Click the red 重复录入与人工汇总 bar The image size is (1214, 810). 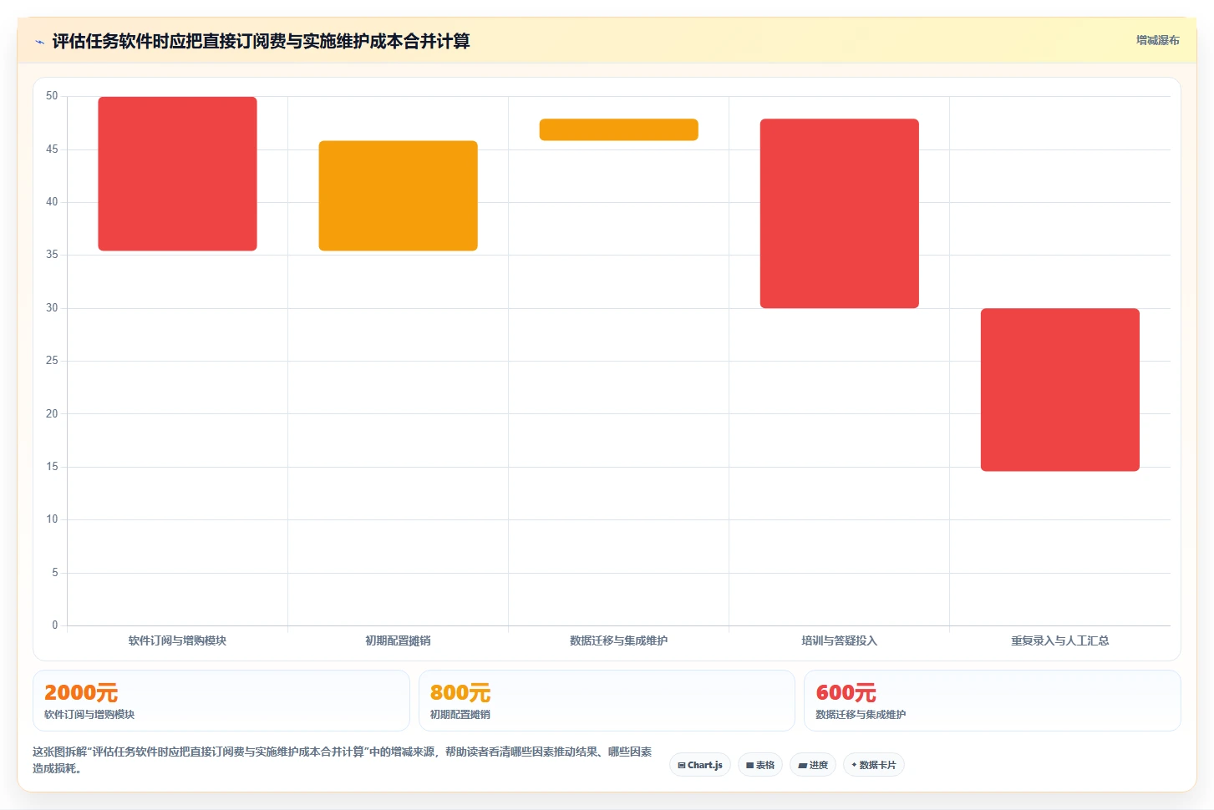(x=1059, y=390)
